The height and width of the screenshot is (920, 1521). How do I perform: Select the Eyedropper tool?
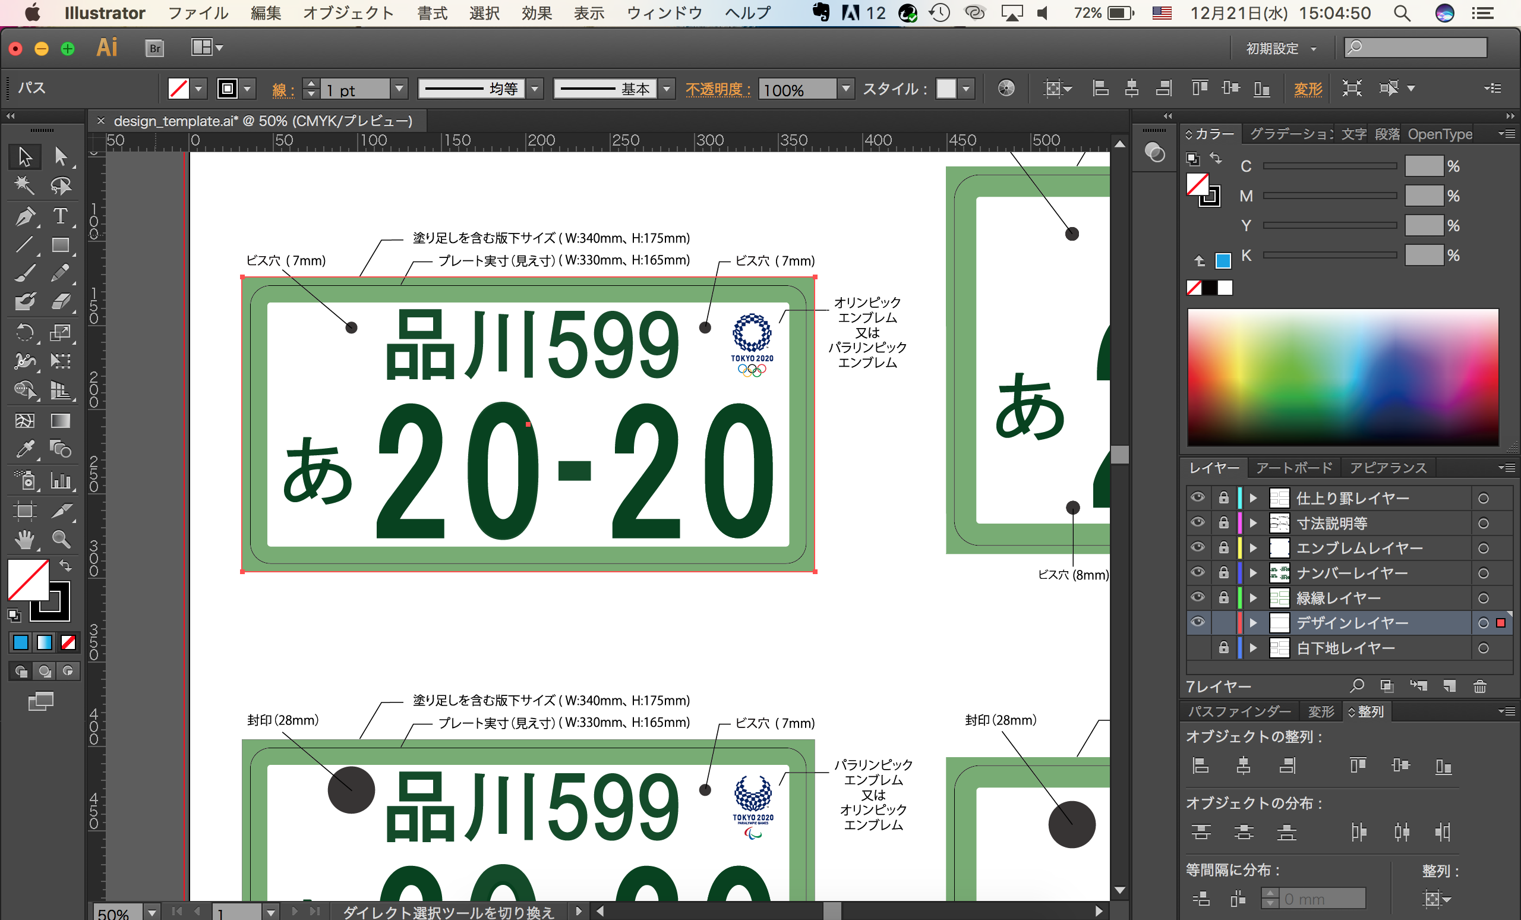(25, 449)
